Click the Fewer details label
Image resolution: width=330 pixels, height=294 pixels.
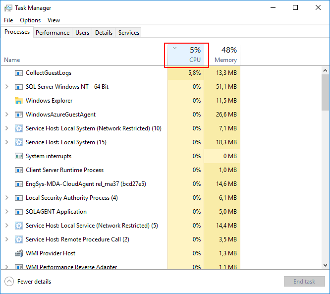point(34,282)
